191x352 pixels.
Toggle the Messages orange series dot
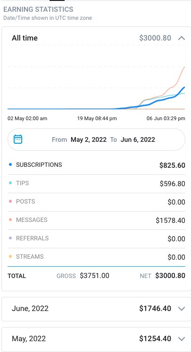coord(10,220)
